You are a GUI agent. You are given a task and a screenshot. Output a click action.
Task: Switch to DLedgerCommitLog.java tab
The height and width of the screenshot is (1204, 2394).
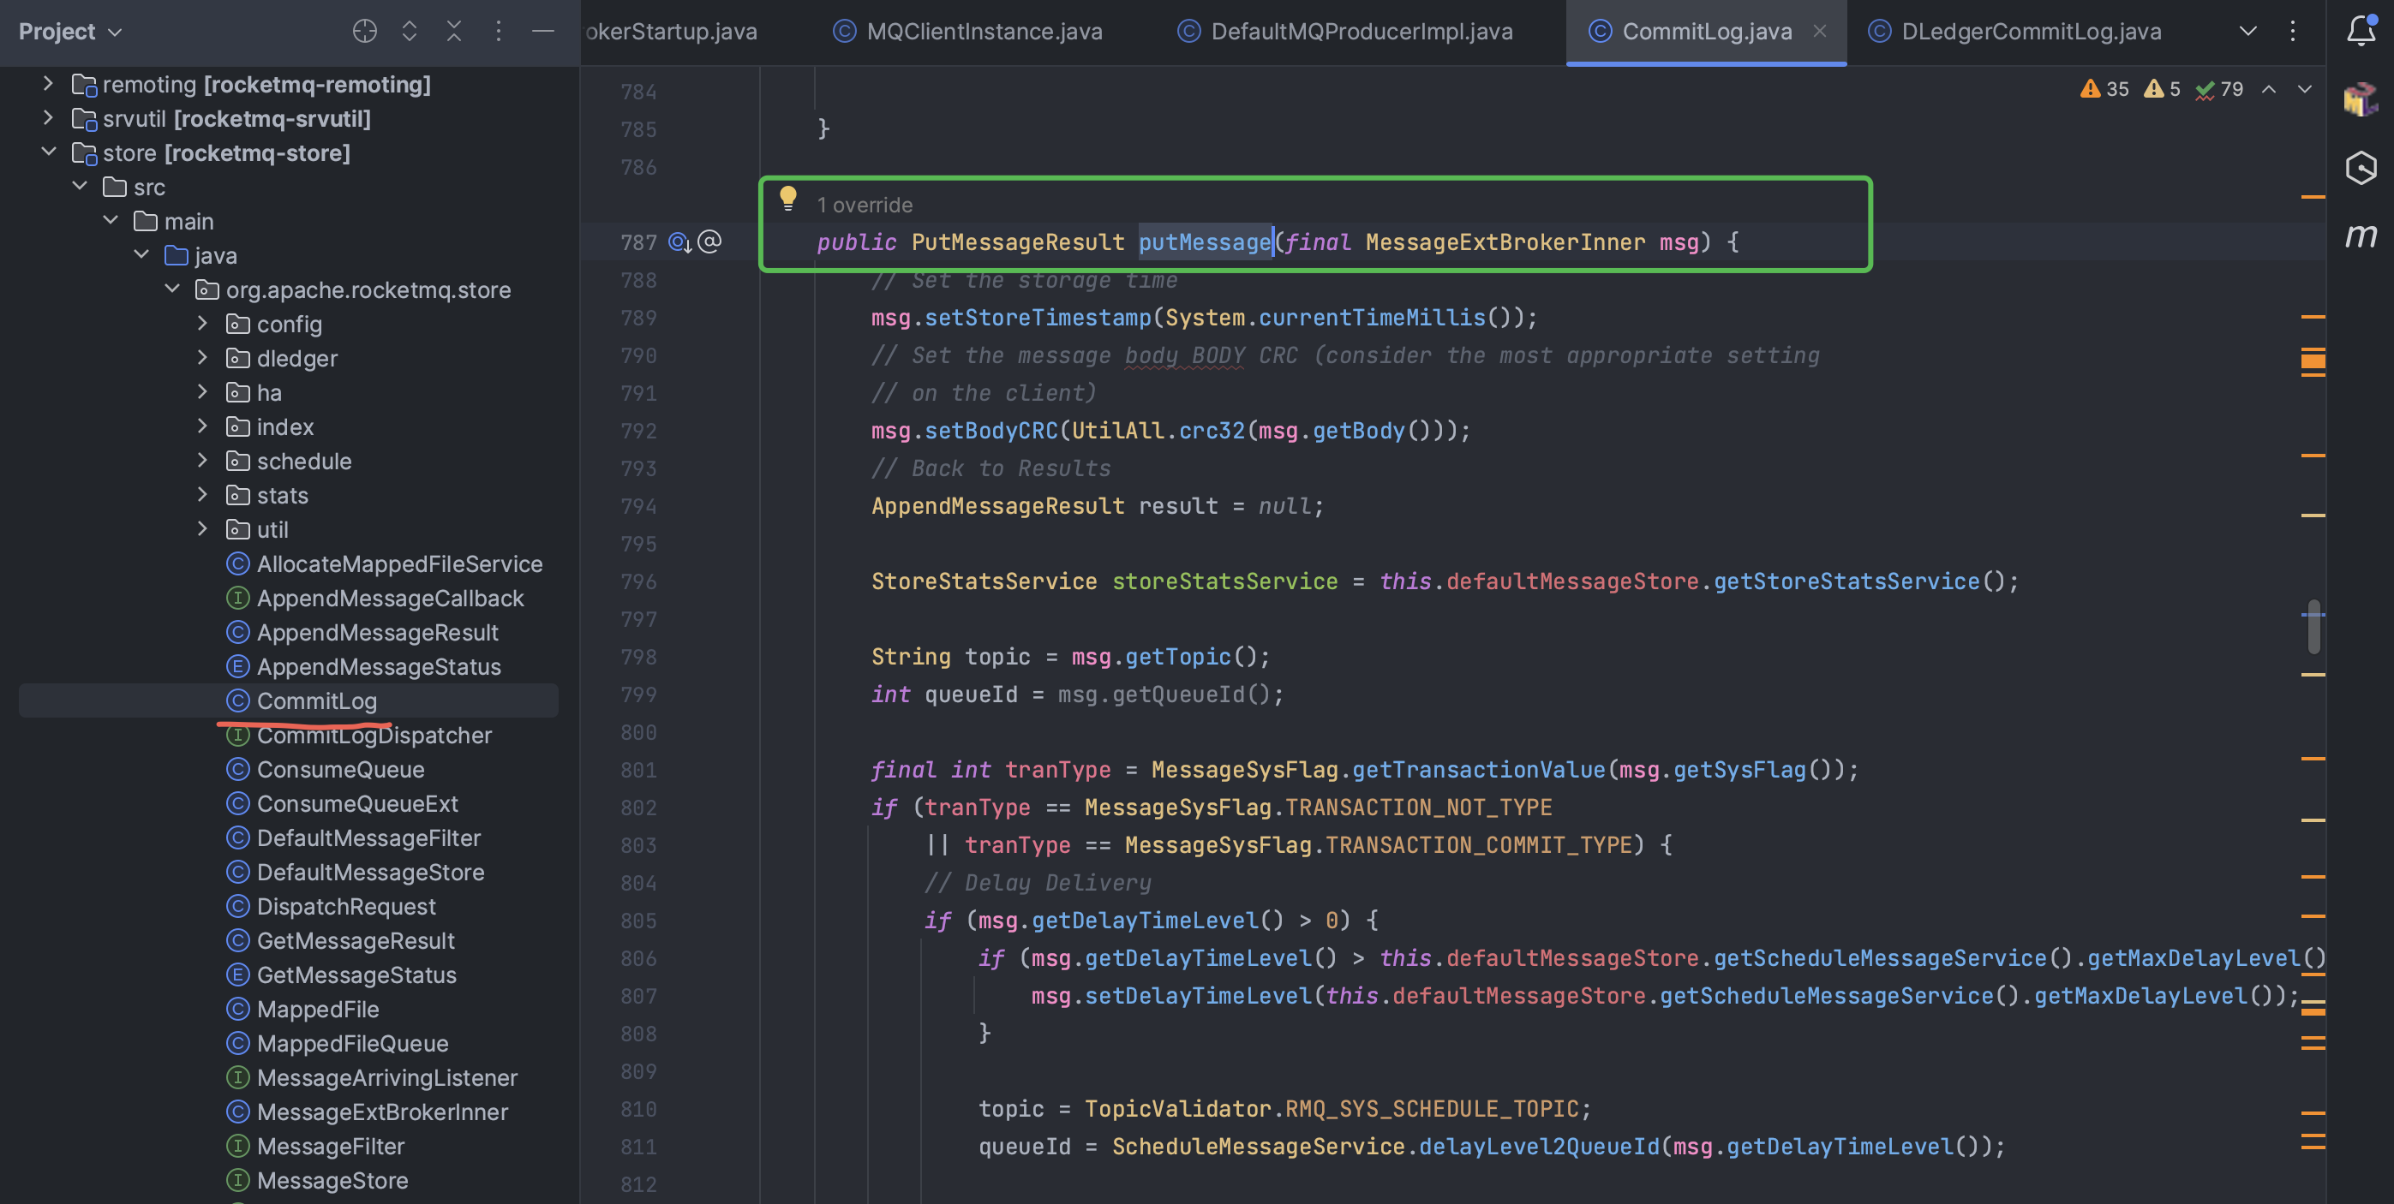tap(2030, 31)
